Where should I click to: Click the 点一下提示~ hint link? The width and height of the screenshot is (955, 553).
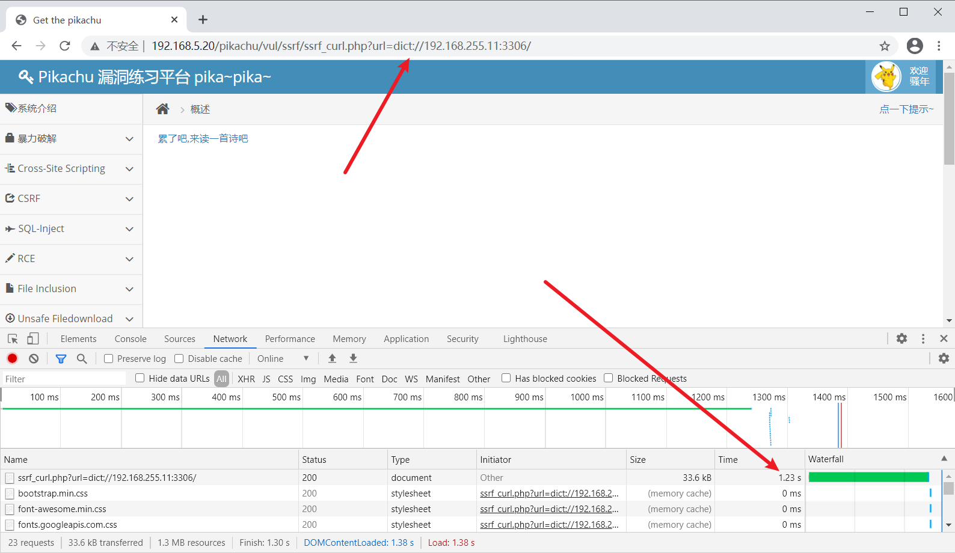pos(906,109)
